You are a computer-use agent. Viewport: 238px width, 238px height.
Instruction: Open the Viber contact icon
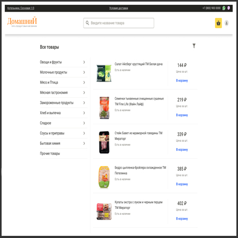coord(228,8)
